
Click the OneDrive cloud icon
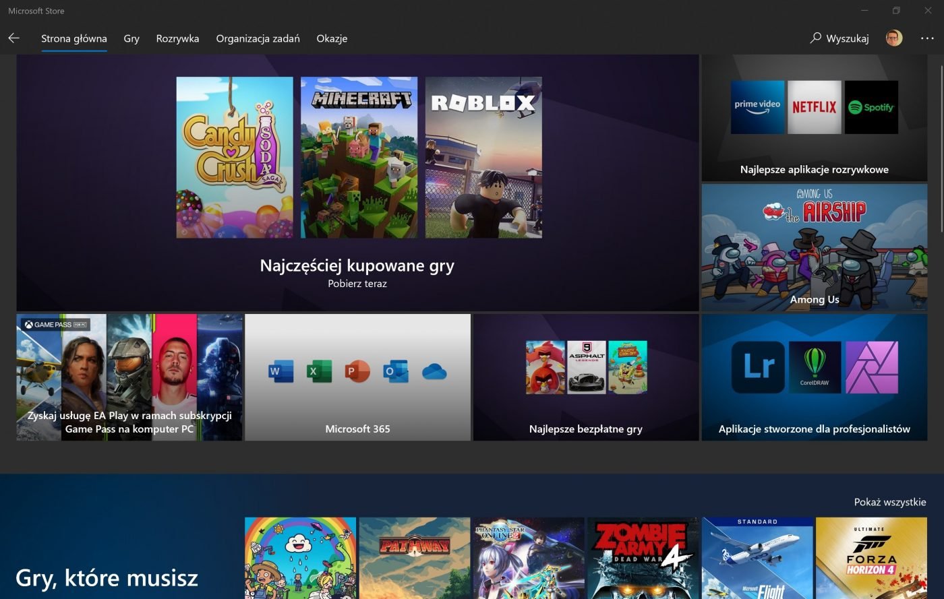(x=434, y=371)
